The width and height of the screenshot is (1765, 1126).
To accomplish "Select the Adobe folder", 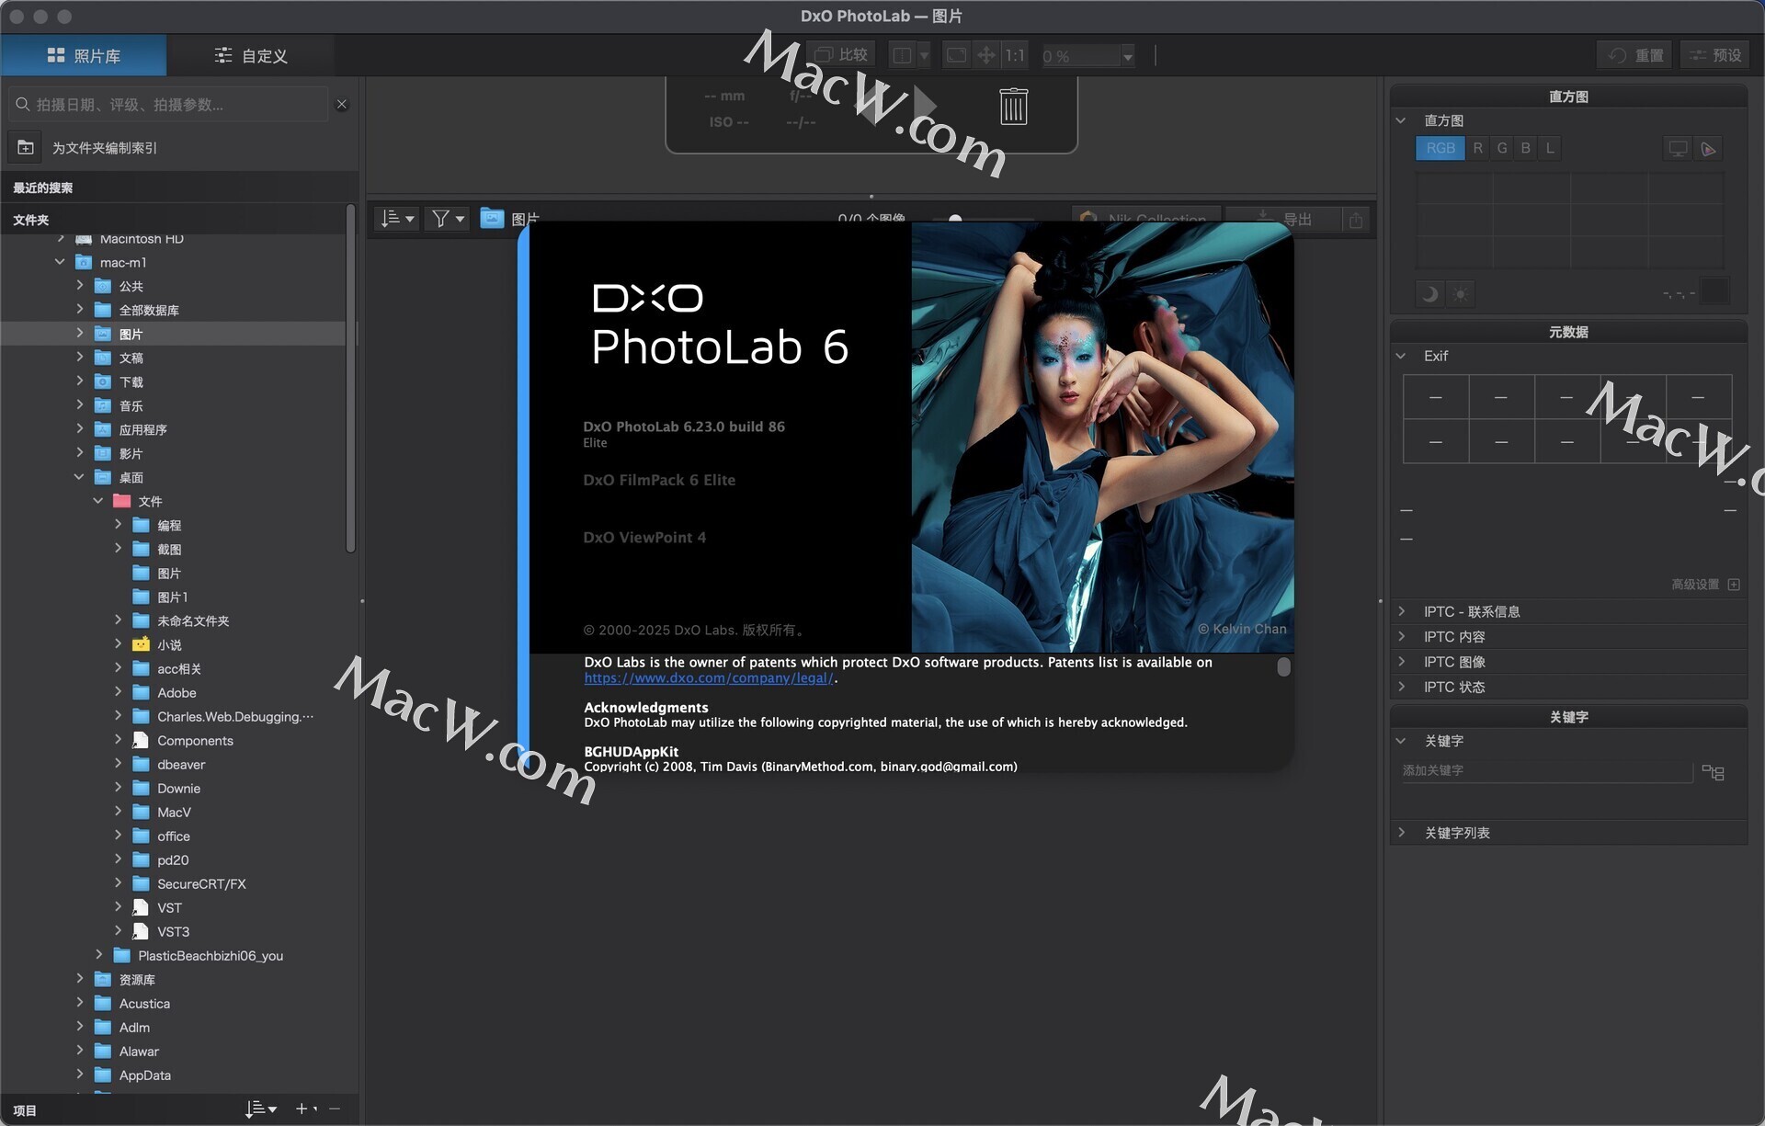I will 176,692.
